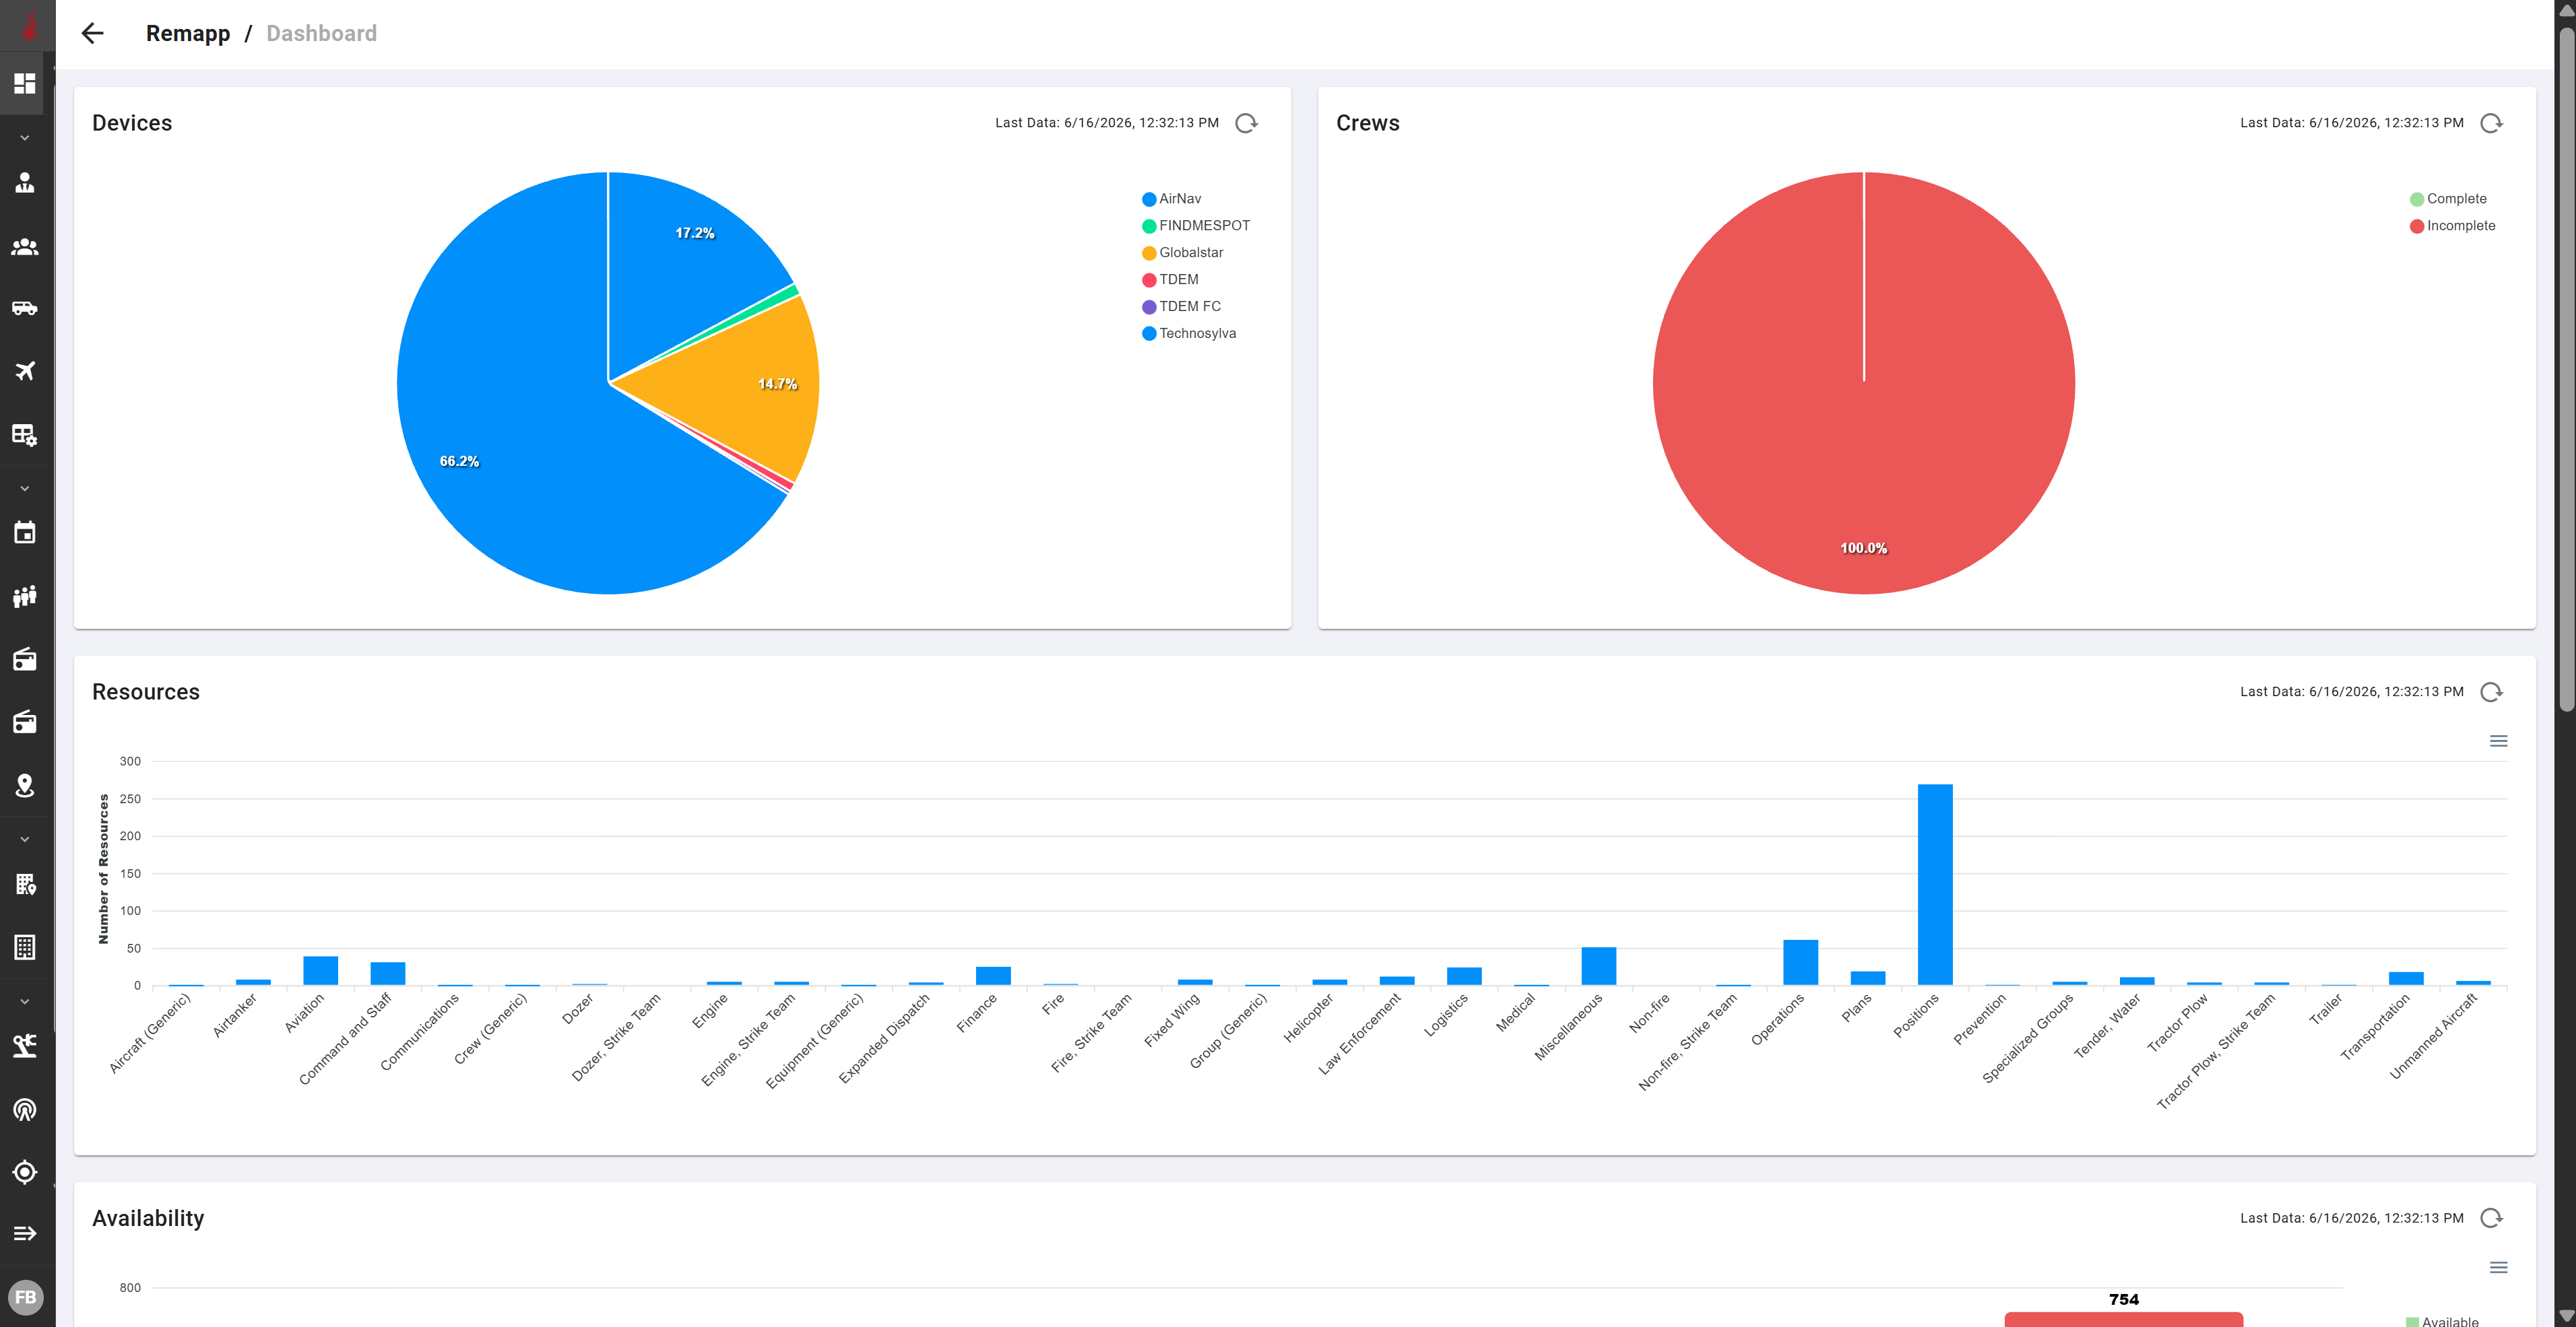Screen dimensions: 2576x1327
Task: Open the Availability chart hamburger menu
Action: 2498,1267
